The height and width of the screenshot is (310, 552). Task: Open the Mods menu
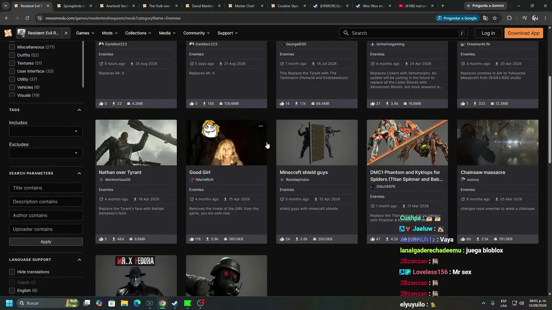point(110,33)
